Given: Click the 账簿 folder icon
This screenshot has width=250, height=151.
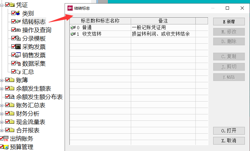Looking at the screenshot, I should 12,80.
